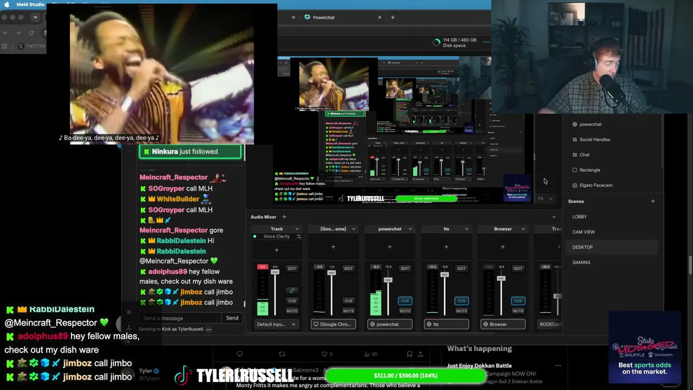This screenshot has height=390, width=693.
Task: Edit the Browser channel
Action: (518, 269)
